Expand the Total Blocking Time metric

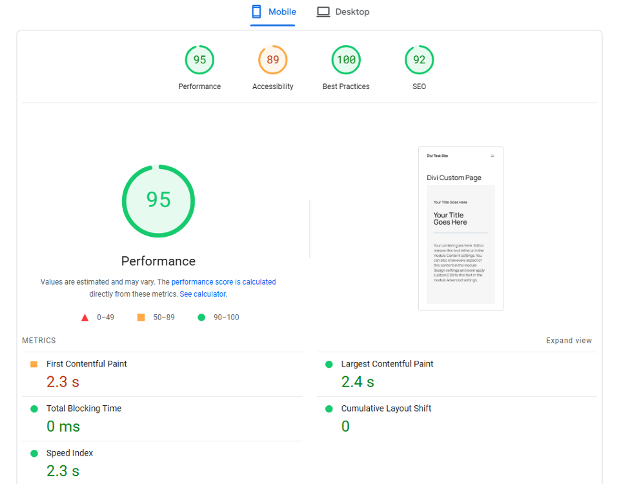coord(84,408)
